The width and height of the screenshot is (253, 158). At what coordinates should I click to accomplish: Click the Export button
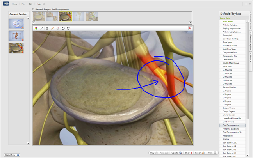200,153
